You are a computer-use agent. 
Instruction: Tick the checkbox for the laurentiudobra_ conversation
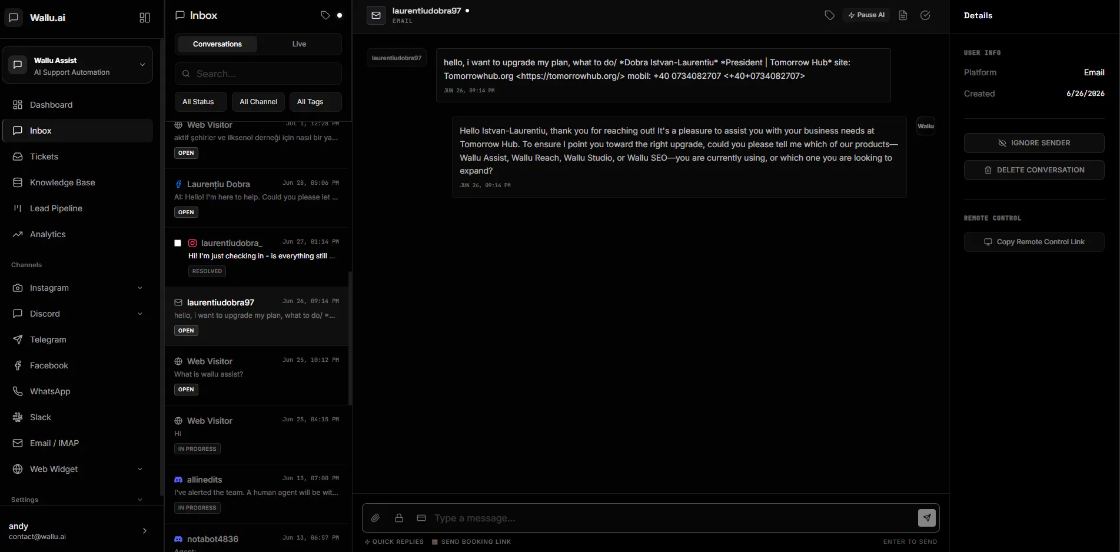178,243
